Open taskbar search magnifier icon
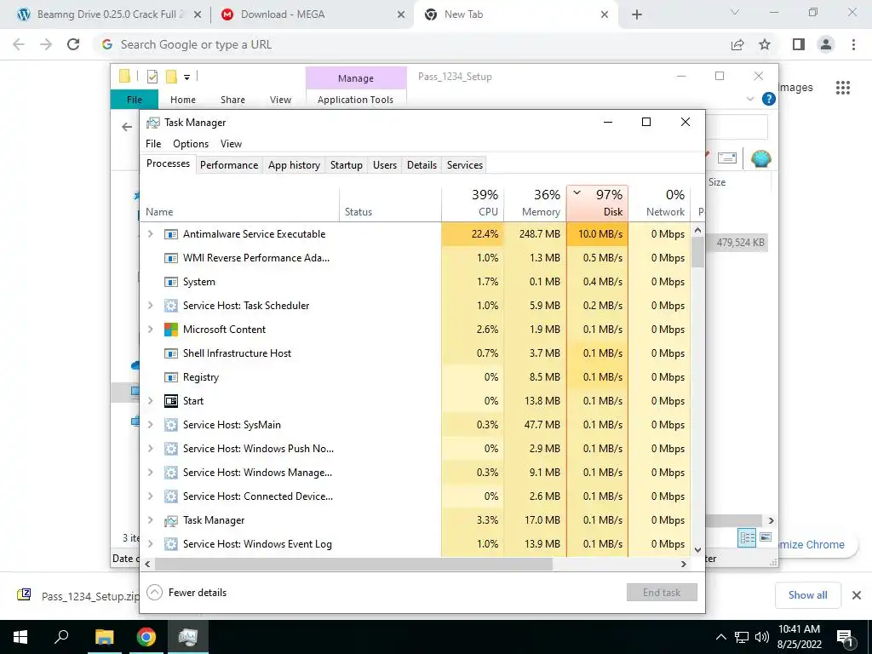 point(61,637)
